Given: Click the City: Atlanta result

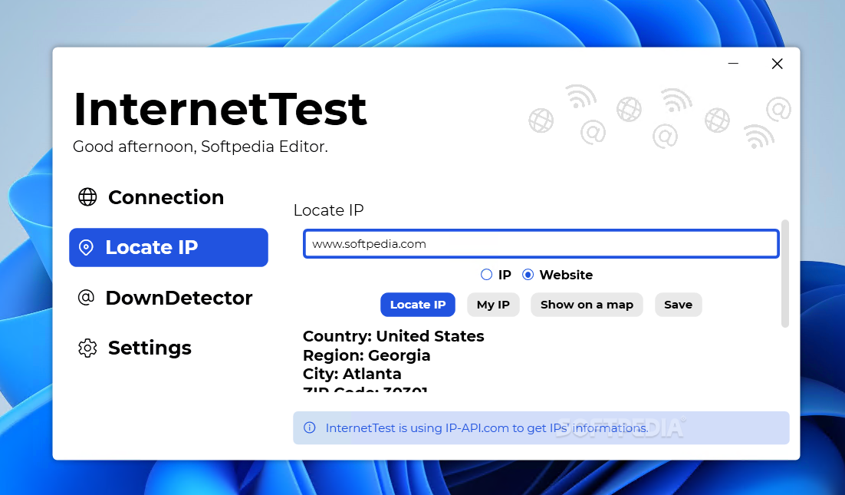Looking at the screenshot, I should click(352, 374).
